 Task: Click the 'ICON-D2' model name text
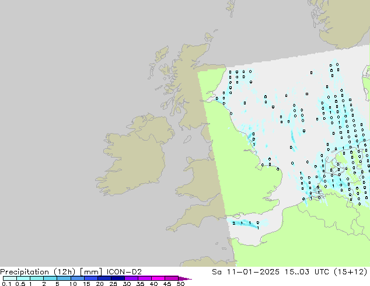(124, 272)
